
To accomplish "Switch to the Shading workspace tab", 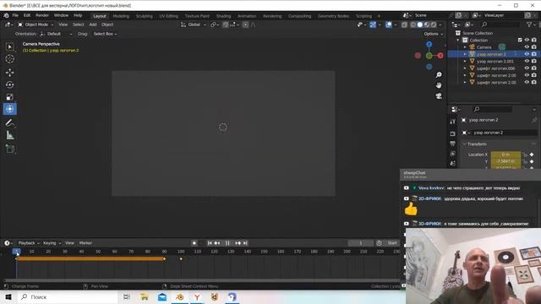I will click(x=223, y=16).
